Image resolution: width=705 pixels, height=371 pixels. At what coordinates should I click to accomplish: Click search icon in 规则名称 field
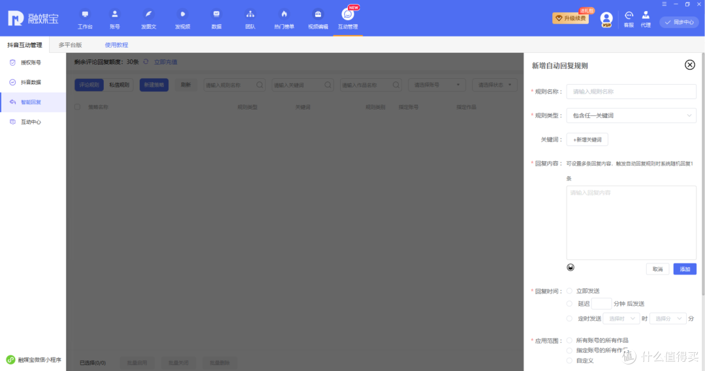[x=259, y=85]
